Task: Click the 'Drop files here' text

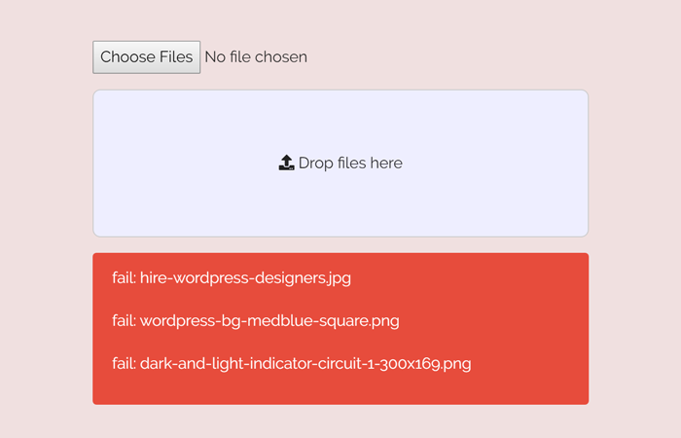Action: pyautogui.click(x=350, y=163)
